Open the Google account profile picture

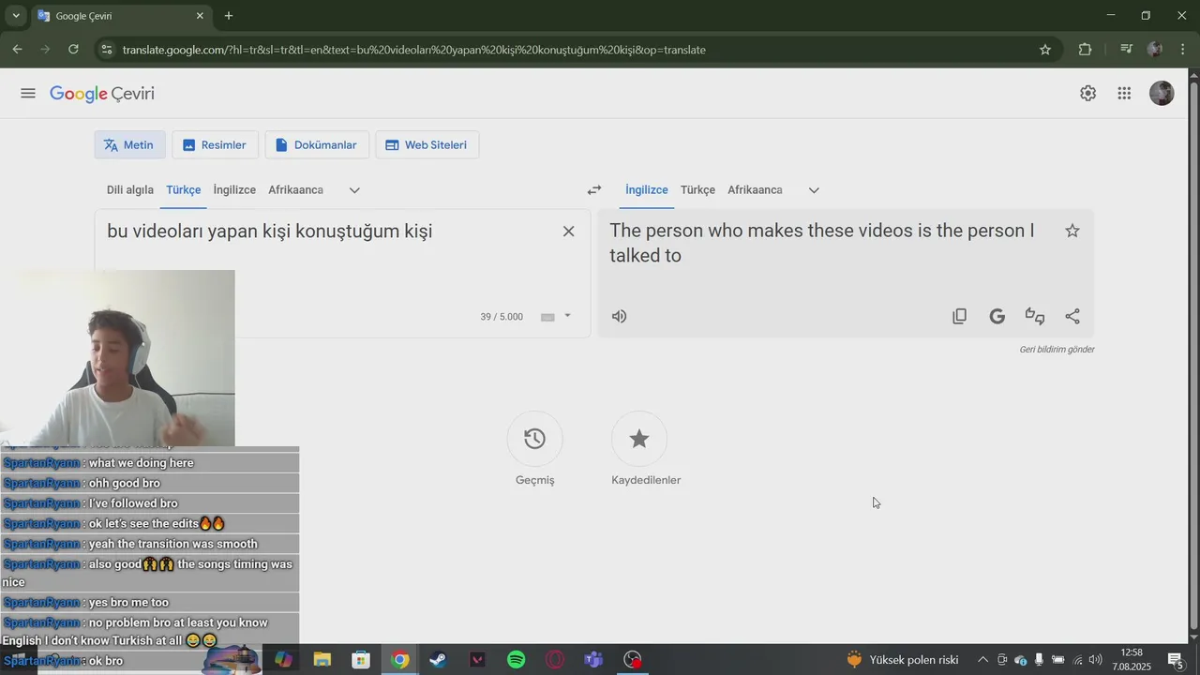coord(1162,94)
